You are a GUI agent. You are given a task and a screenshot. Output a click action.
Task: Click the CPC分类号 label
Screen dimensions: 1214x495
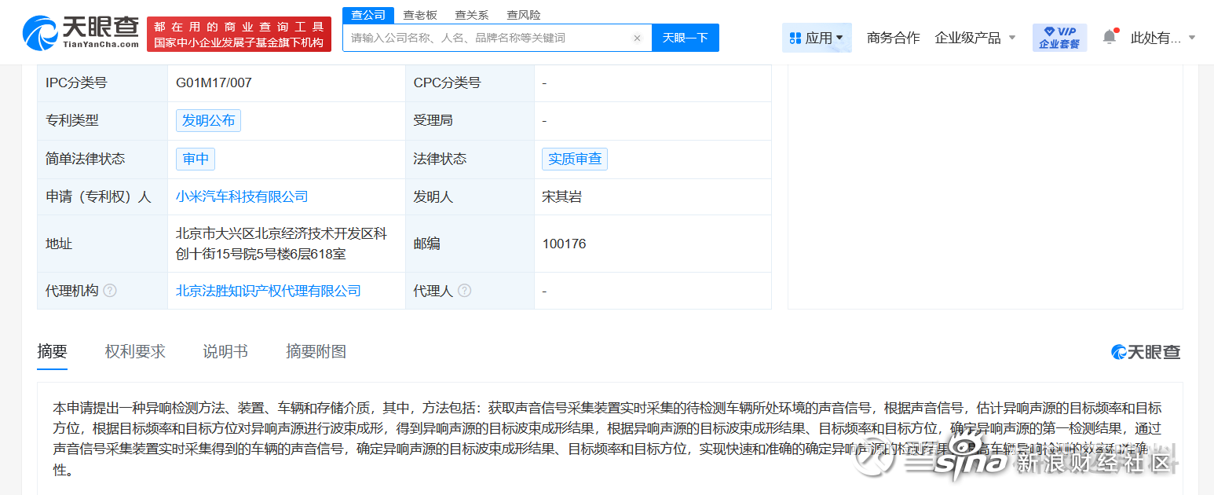pos(447,82)
